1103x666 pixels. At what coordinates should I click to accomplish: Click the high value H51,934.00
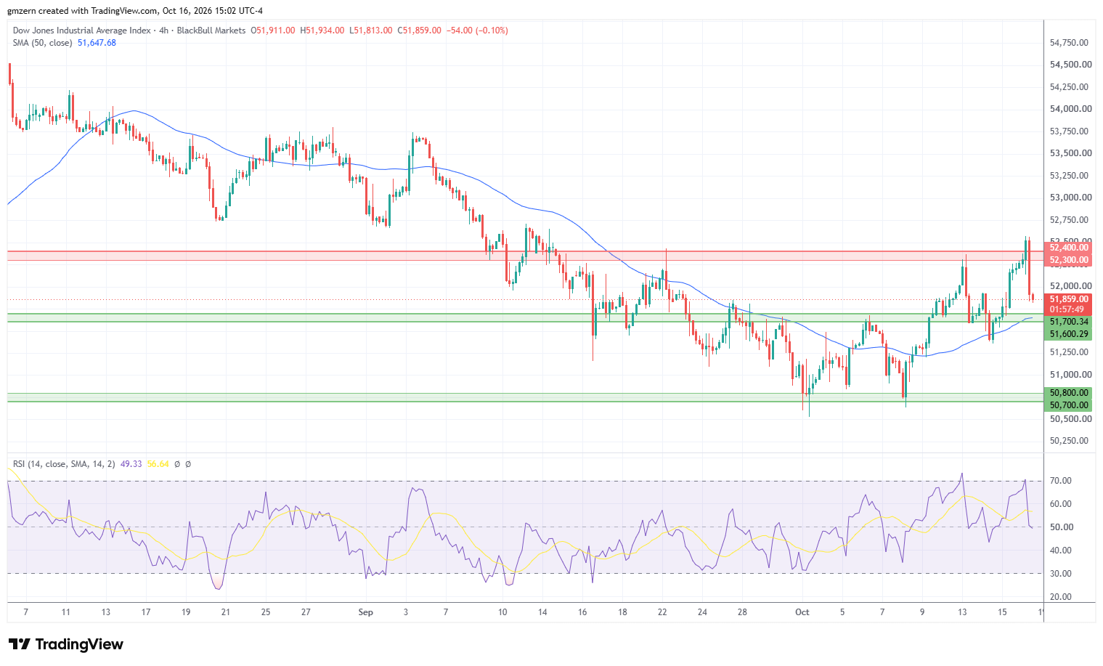coord(323,31)
